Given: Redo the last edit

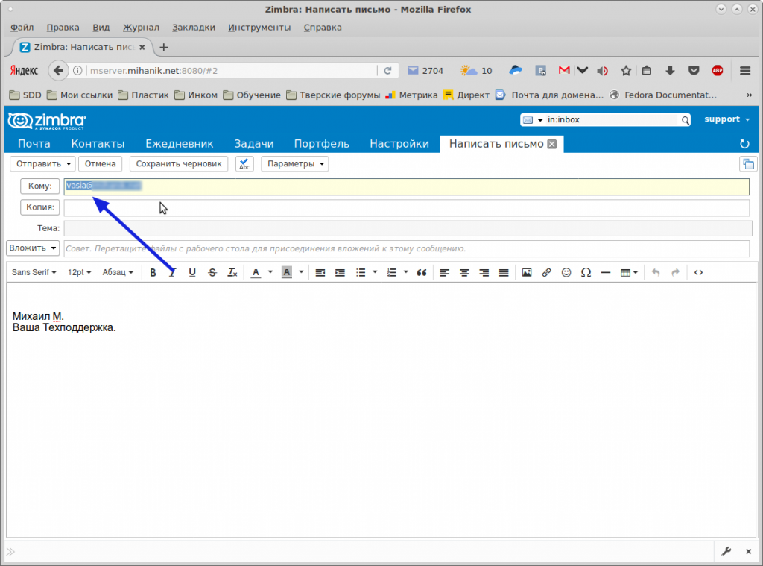Looking at the screenshot, I should tap(675, 273).
